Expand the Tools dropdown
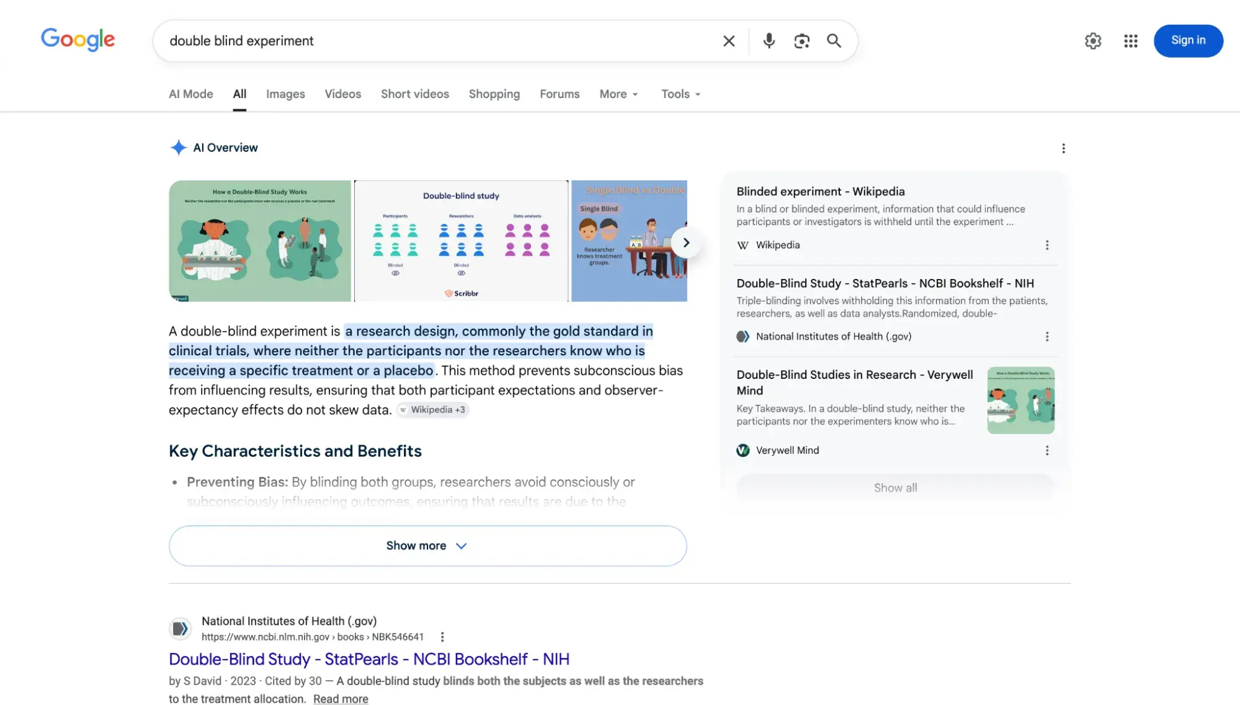This screenshot has width=1240, height=705. coord(680,94)
